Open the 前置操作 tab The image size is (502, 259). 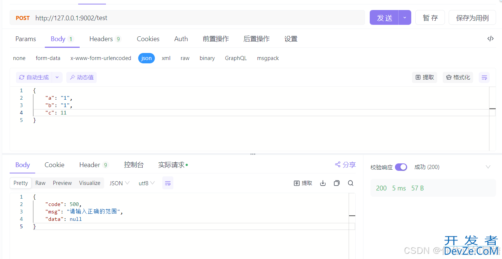pyautogui.click(x=216, y=39)
